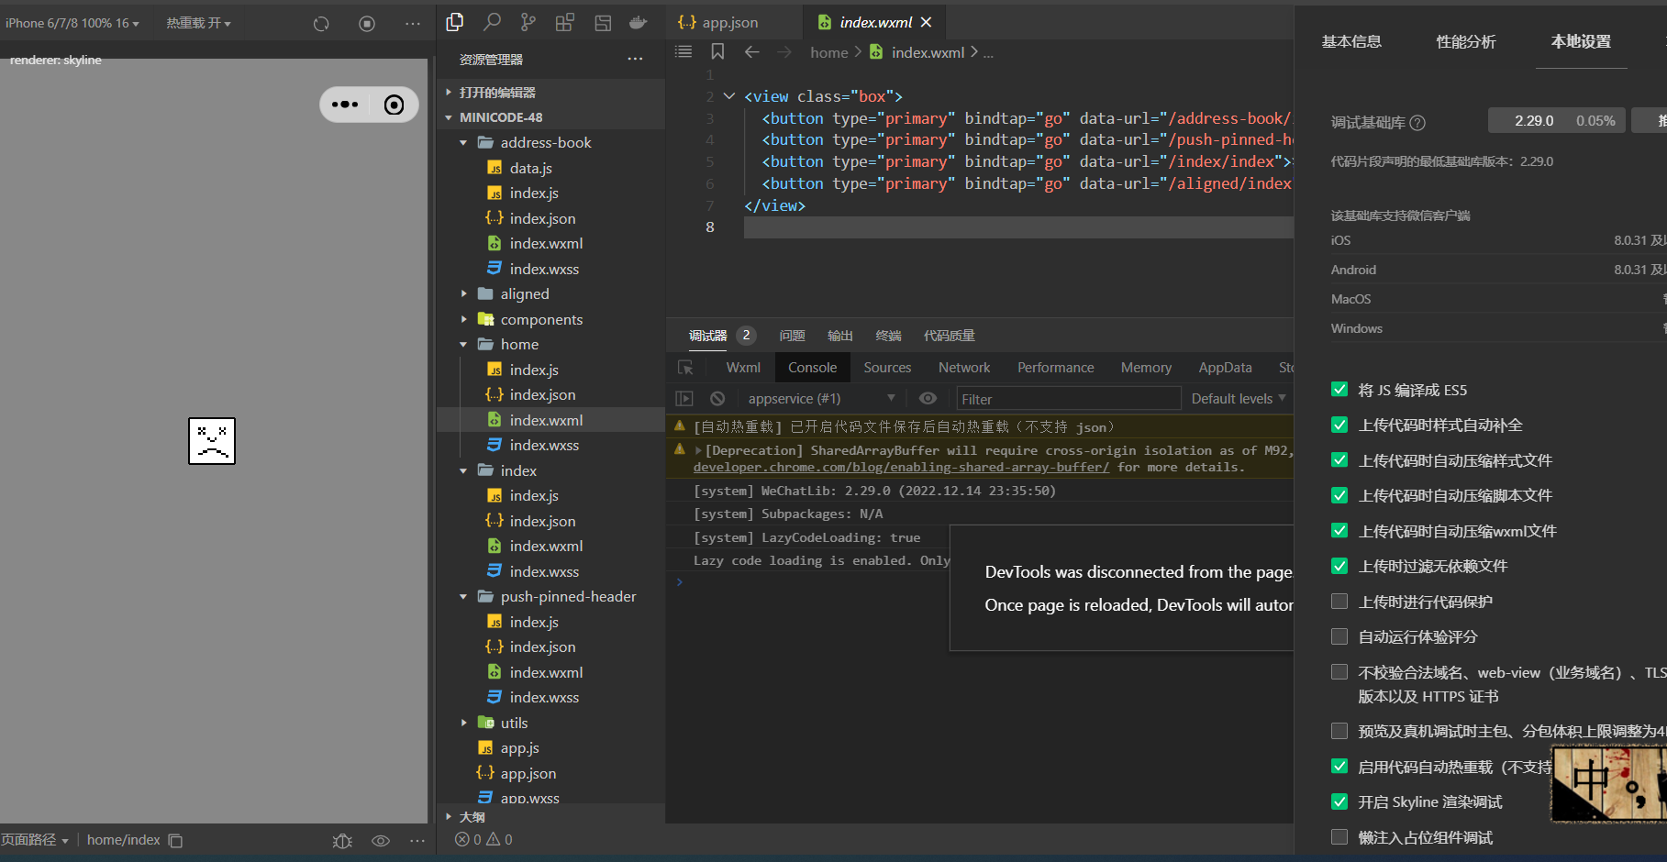The width and height of the screenshot is (1667, 862).
Task: Click the console Filter input field
Action: (1068, 399)
